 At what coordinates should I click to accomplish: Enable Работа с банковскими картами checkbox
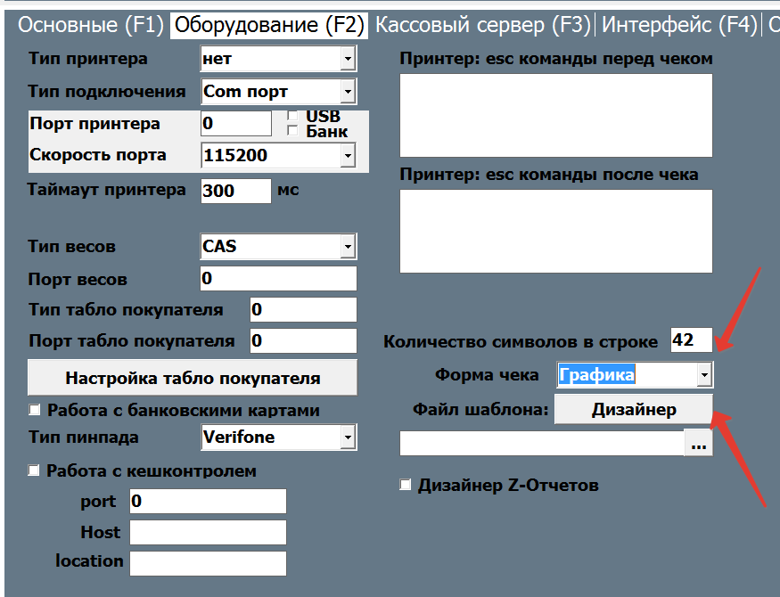36,411
